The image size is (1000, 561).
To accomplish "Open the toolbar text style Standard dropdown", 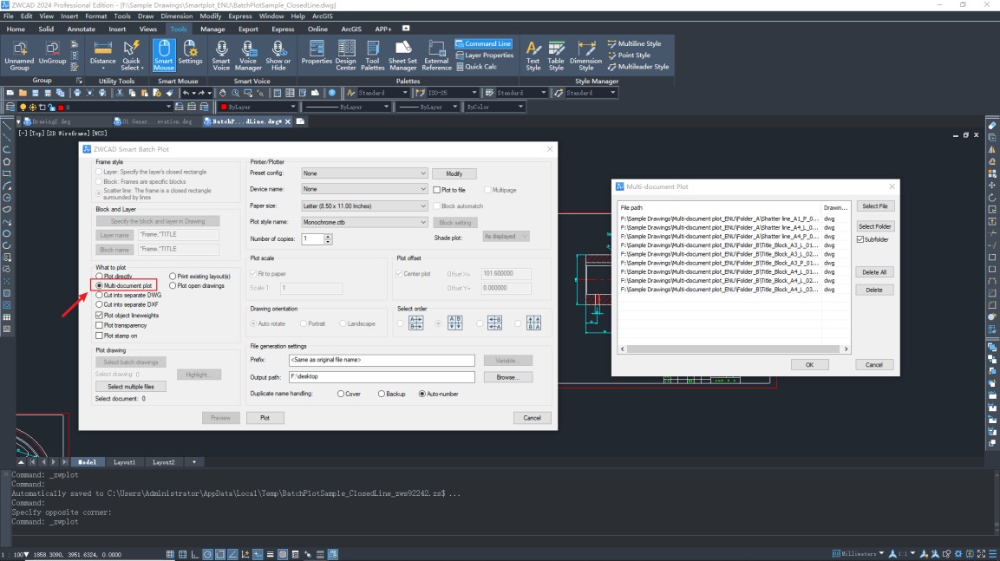I will [404, 93].
